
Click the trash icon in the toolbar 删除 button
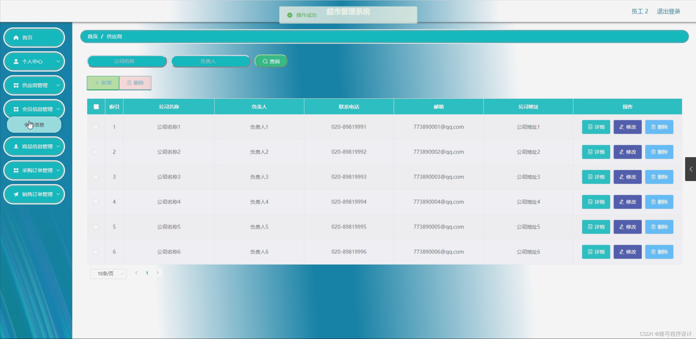(x=129, y=83)
